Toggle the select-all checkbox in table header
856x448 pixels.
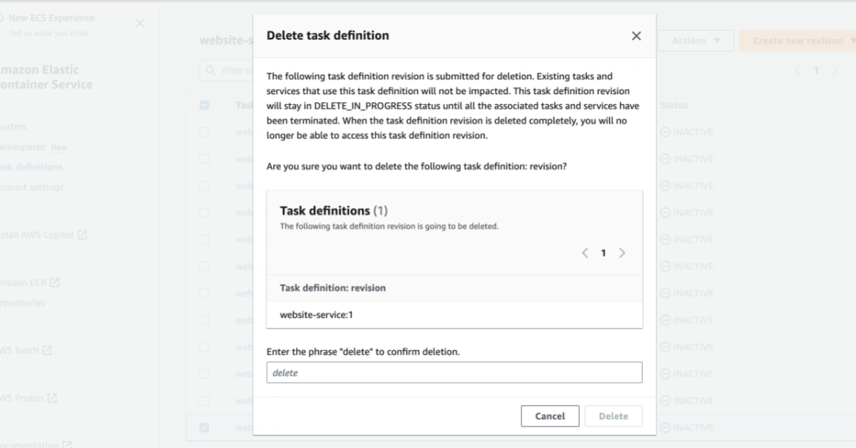(205, 105)
